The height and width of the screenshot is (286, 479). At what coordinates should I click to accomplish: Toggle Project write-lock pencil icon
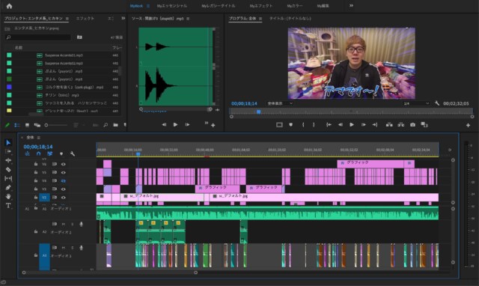click(x=7, y=125)
